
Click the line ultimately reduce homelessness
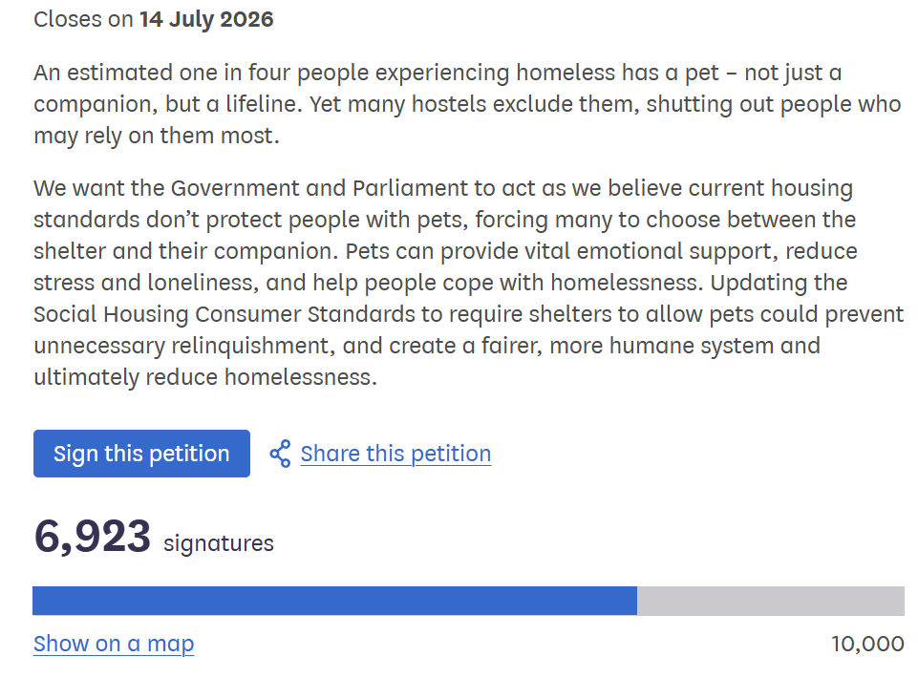[205, 377]
